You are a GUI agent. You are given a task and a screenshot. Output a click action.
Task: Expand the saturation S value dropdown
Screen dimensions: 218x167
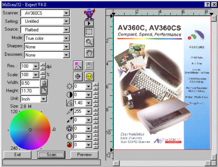88,145
